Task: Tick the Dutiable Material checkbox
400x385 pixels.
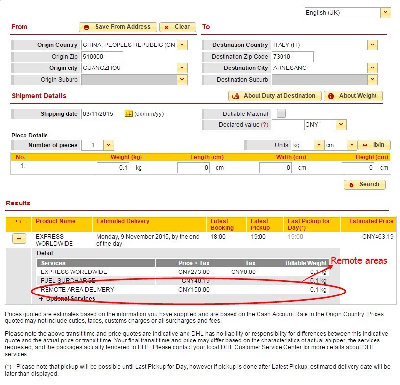Action: coord(281,113)
